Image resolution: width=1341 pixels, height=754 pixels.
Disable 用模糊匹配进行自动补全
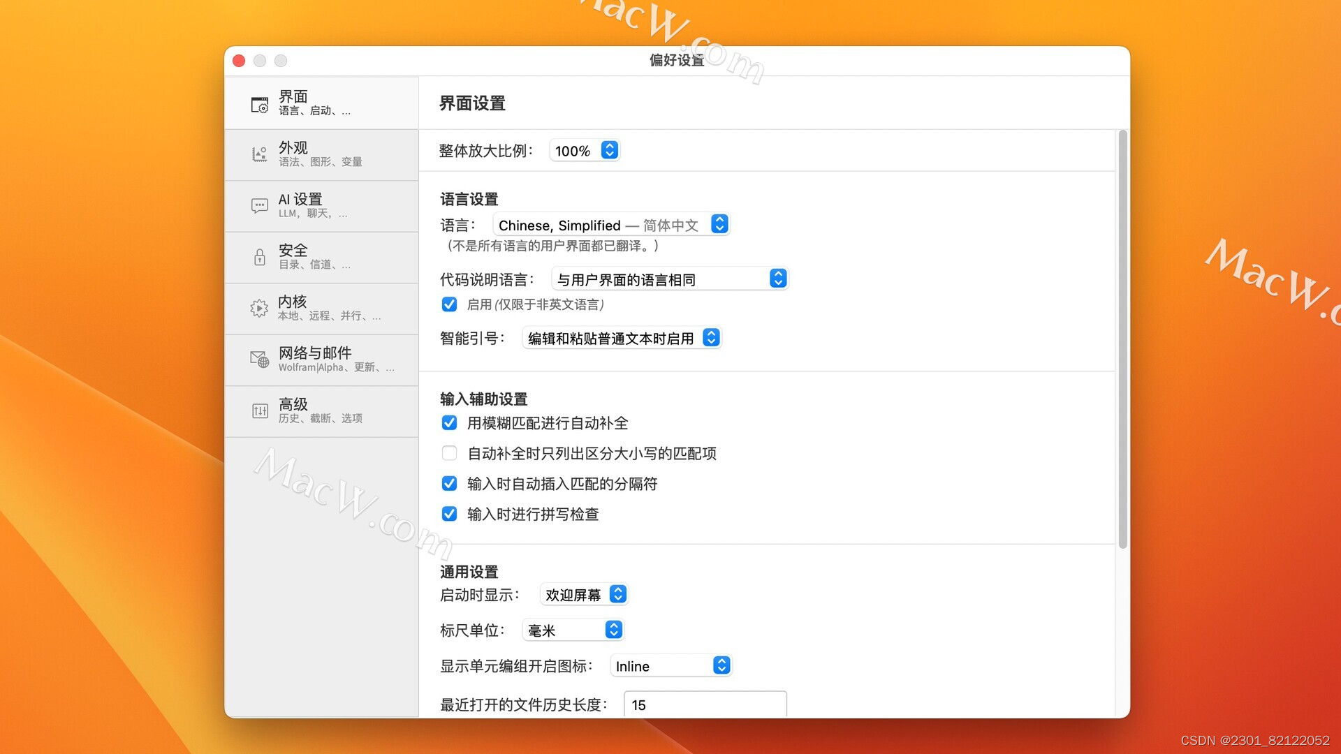(450, 423)
